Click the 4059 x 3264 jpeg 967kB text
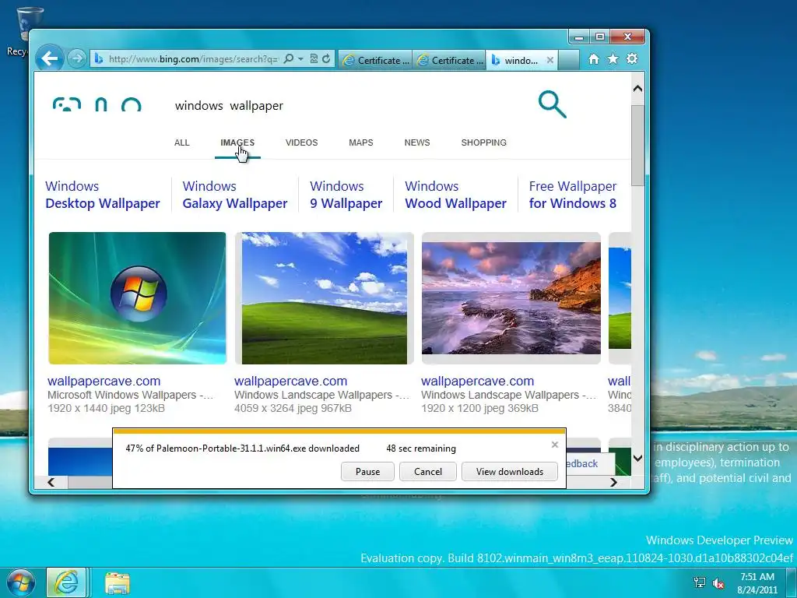 [x=293, y=408]
